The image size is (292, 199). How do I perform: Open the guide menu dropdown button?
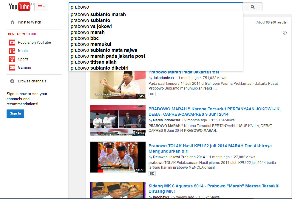41,7
